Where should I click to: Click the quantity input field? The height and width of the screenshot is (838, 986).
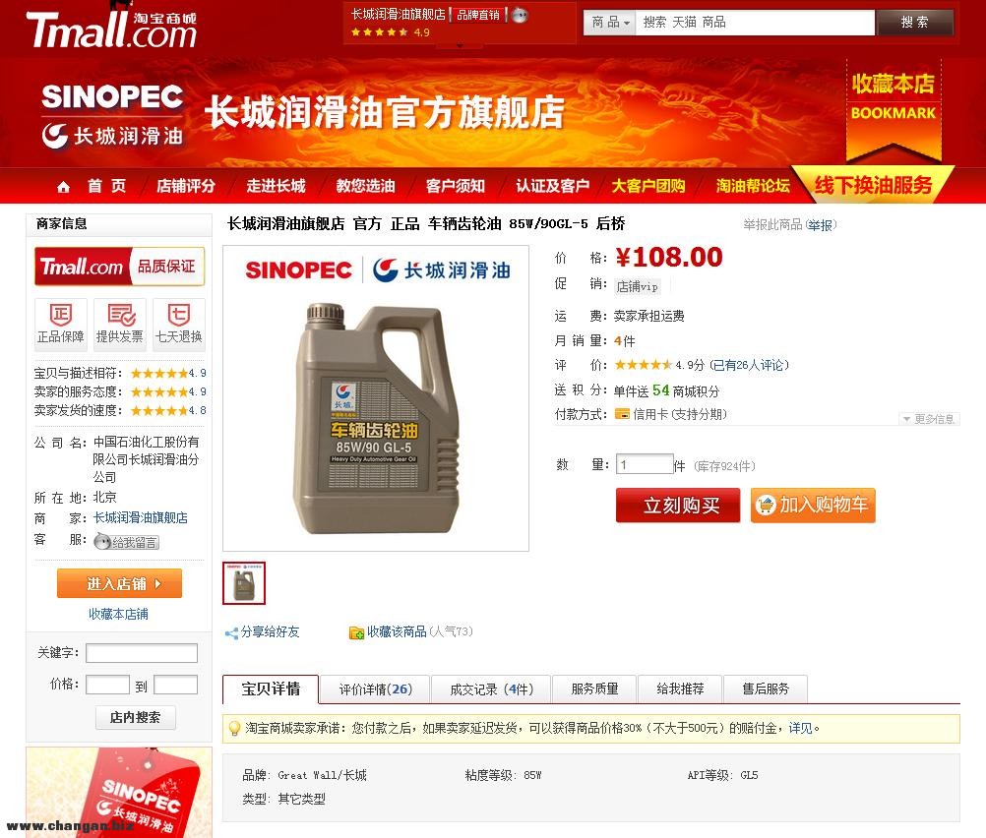(x=645, y=464)
